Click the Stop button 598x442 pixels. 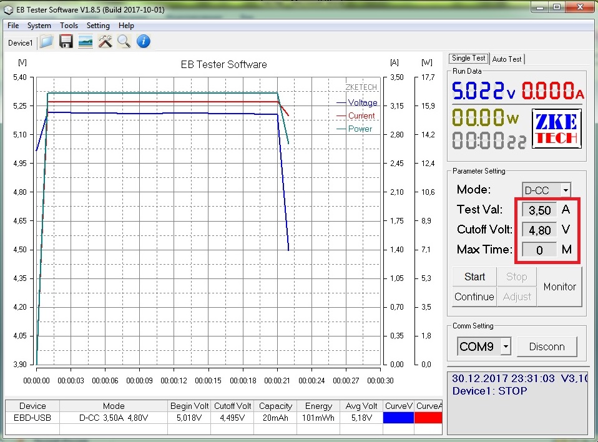point(517,277)
